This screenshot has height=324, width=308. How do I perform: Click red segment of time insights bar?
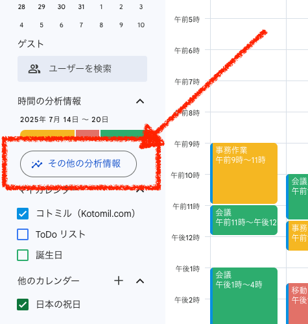[88, 133]
